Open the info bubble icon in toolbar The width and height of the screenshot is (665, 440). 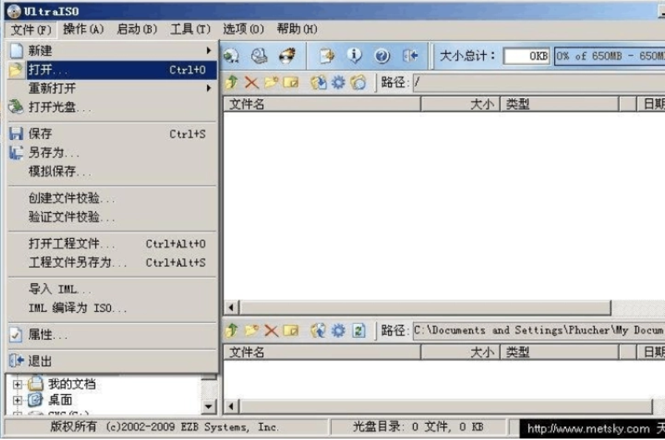coord(354,55)
